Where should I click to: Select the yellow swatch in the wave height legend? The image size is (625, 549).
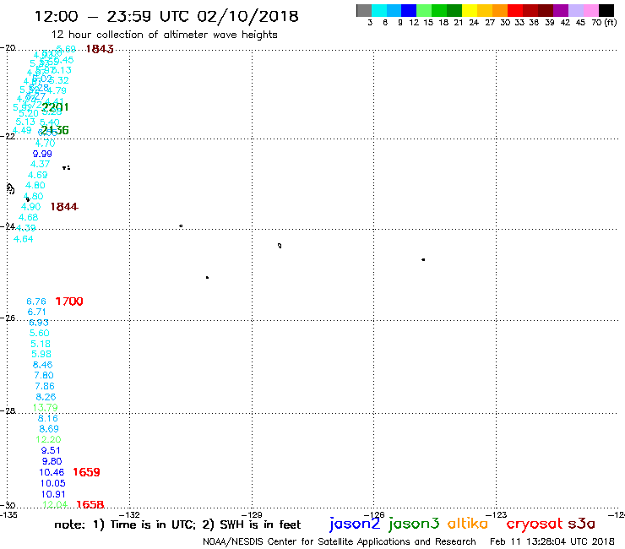click(x=470, y=10)
